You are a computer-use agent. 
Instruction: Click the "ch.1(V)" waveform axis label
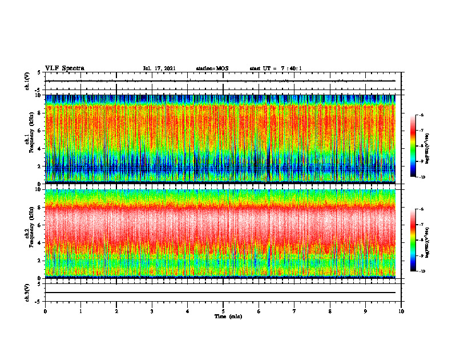[x=27, y=81]
